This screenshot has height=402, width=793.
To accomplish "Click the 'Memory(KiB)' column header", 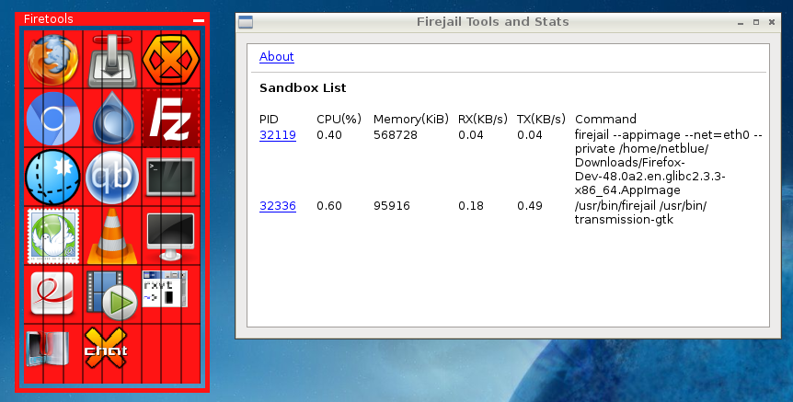I will (411, 120).
